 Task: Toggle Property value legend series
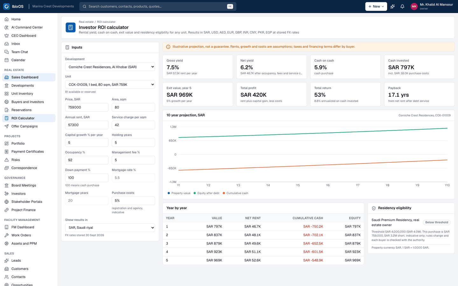[179, 193]
